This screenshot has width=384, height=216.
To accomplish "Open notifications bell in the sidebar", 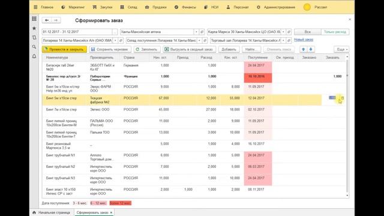I will pyautogui.click(x=34, y=56).
